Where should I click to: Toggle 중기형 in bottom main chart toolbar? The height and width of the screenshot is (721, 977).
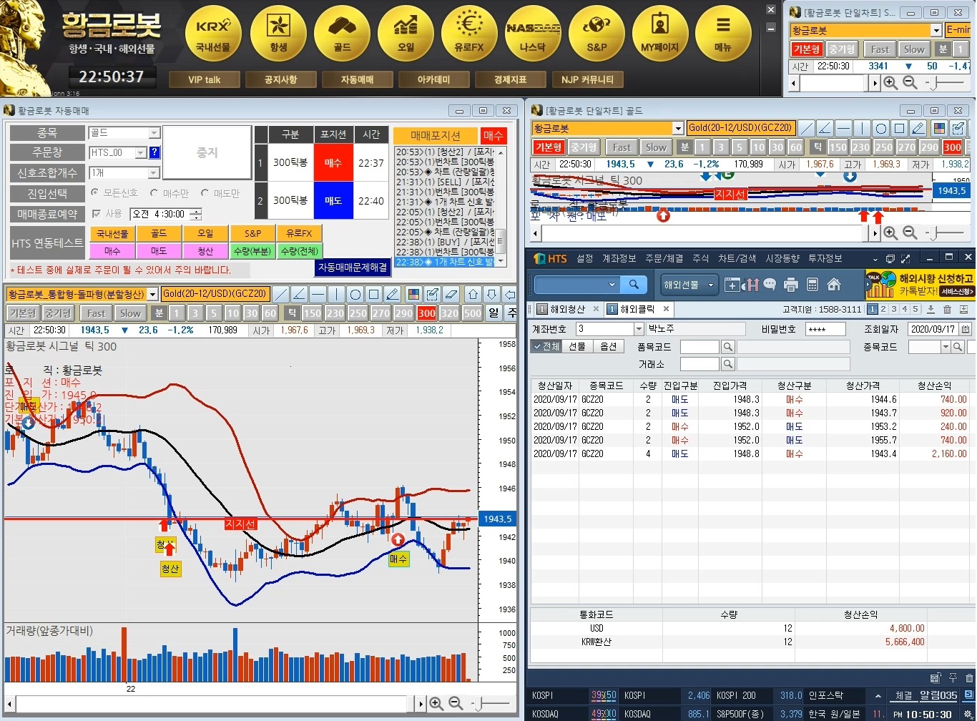click(57, 313)
